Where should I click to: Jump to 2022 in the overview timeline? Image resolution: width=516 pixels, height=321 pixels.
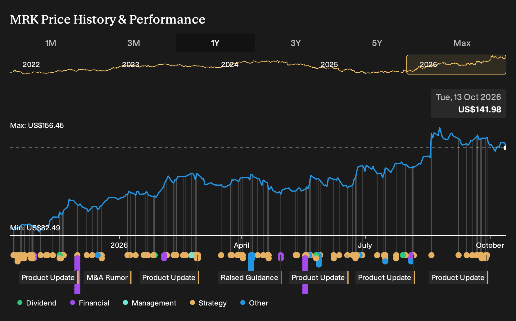coord(31,65)
